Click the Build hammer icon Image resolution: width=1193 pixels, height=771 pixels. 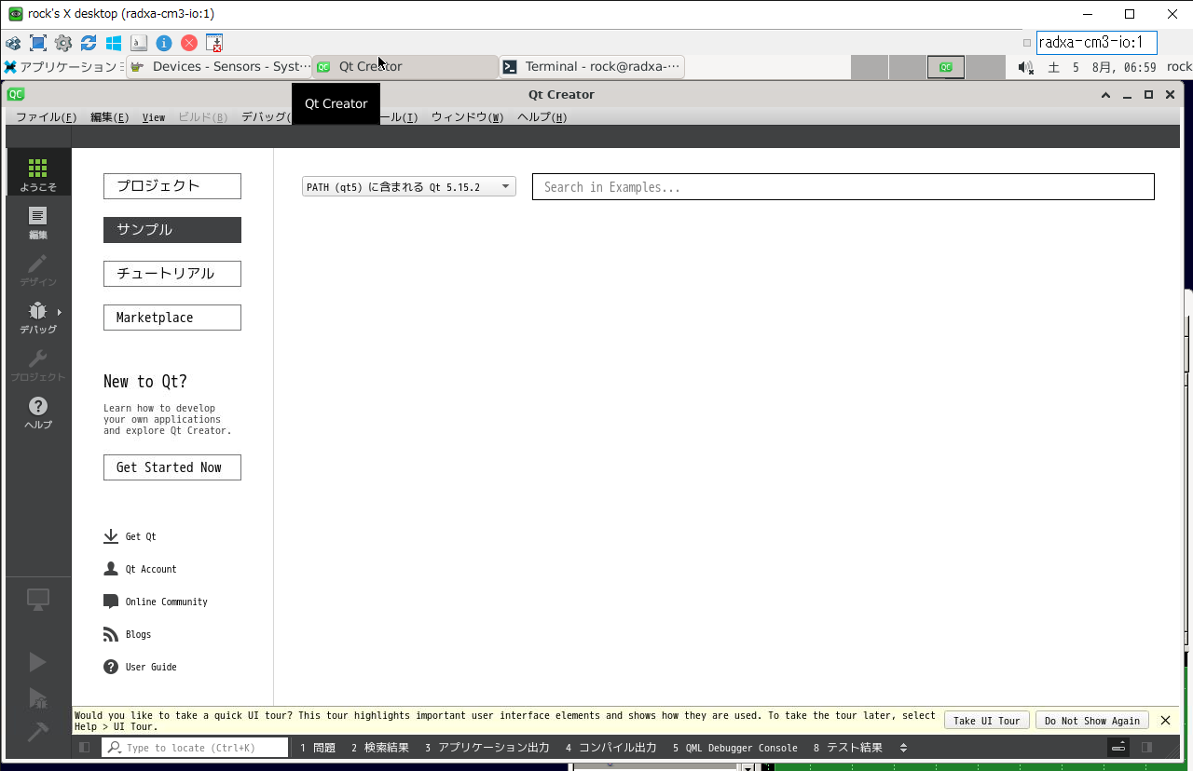pos(38,733)
